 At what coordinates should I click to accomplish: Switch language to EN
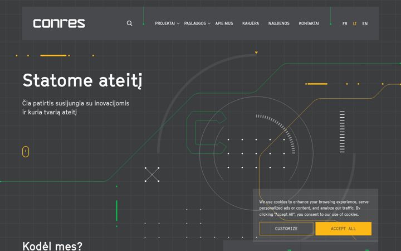tap(365, 23)
